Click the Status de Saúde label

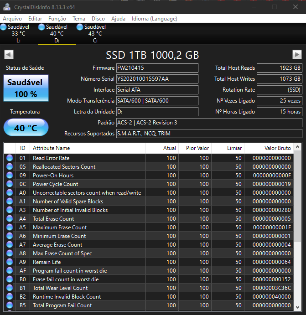coord(25,68)
